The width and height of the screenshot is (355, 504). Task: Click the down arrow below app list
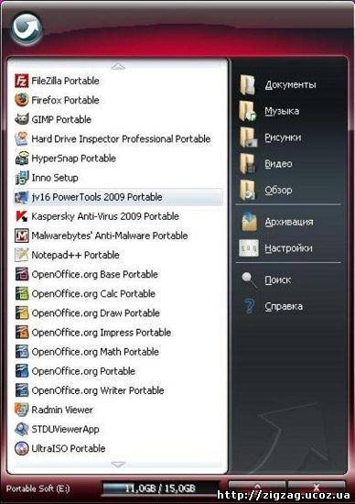(118, 465)
